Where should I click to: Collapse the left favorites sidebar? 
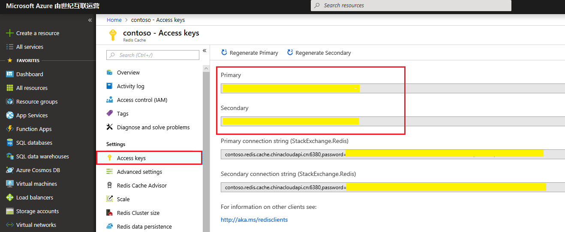tap(90, 20)
